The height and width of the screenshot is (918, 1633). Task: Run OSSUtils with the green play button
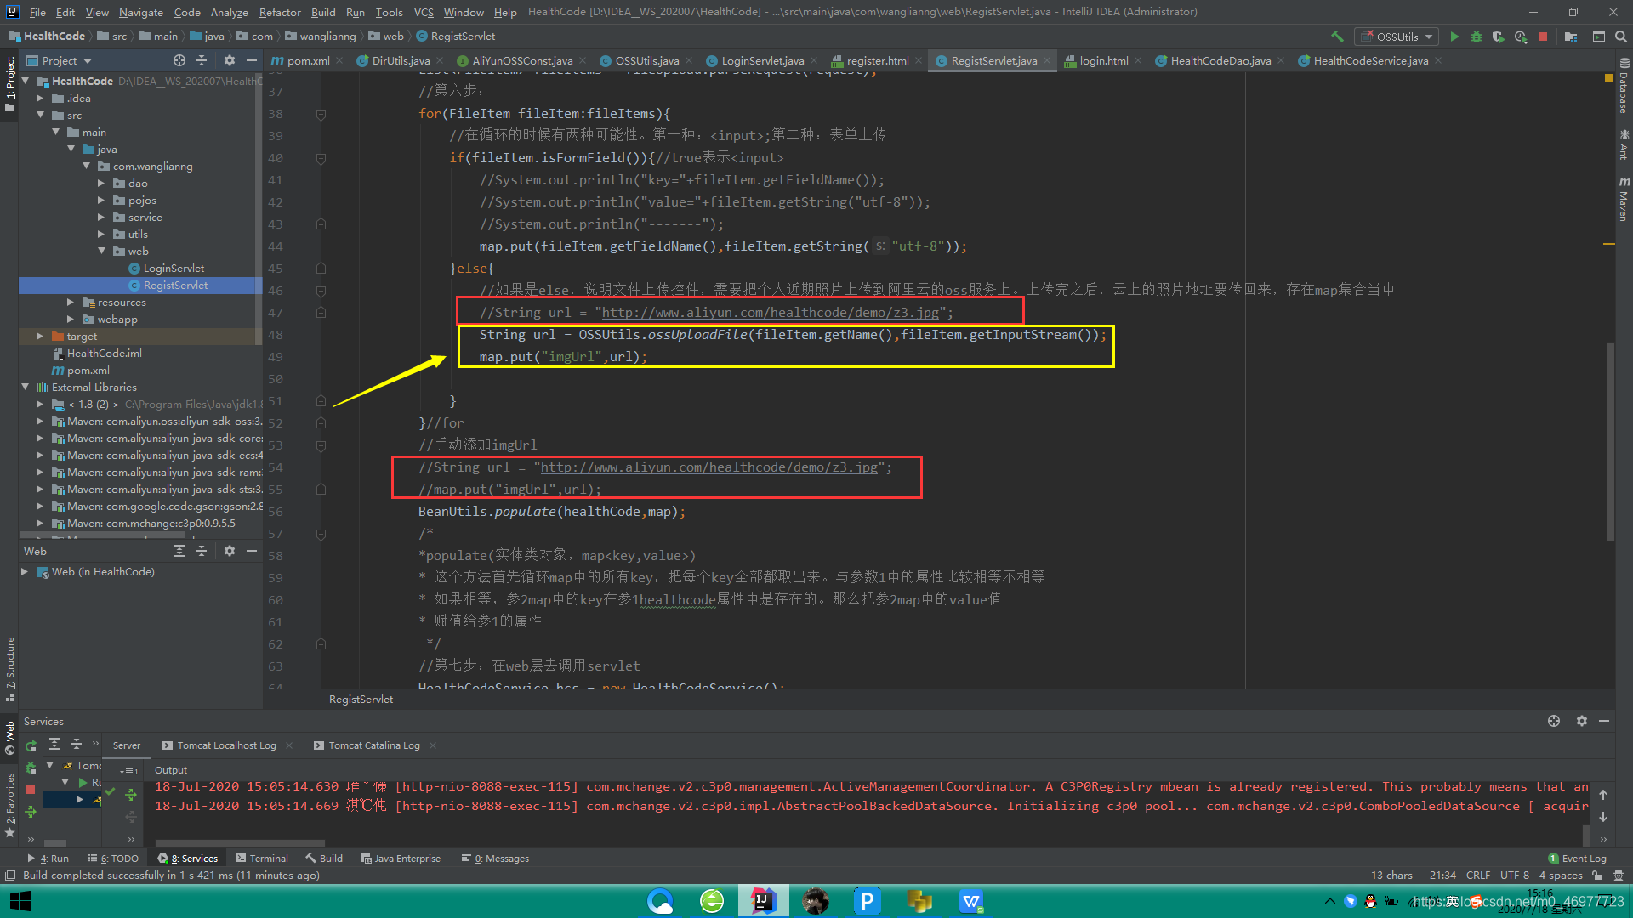1454,37
